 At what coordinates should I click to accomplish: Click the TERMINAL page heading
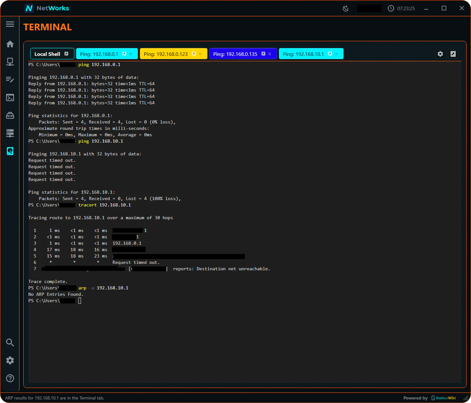[x=48, y=27]
